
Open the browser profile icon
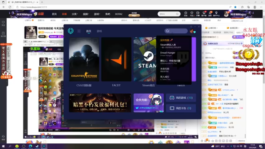click(x=255, y=7)
